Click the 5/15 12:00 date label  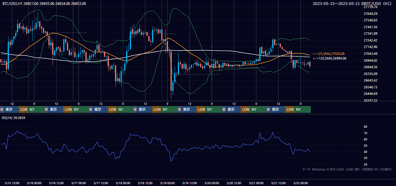tap(12, 183)
